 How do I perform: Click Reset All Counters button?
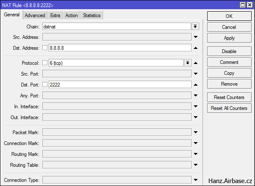click(229, 108)
